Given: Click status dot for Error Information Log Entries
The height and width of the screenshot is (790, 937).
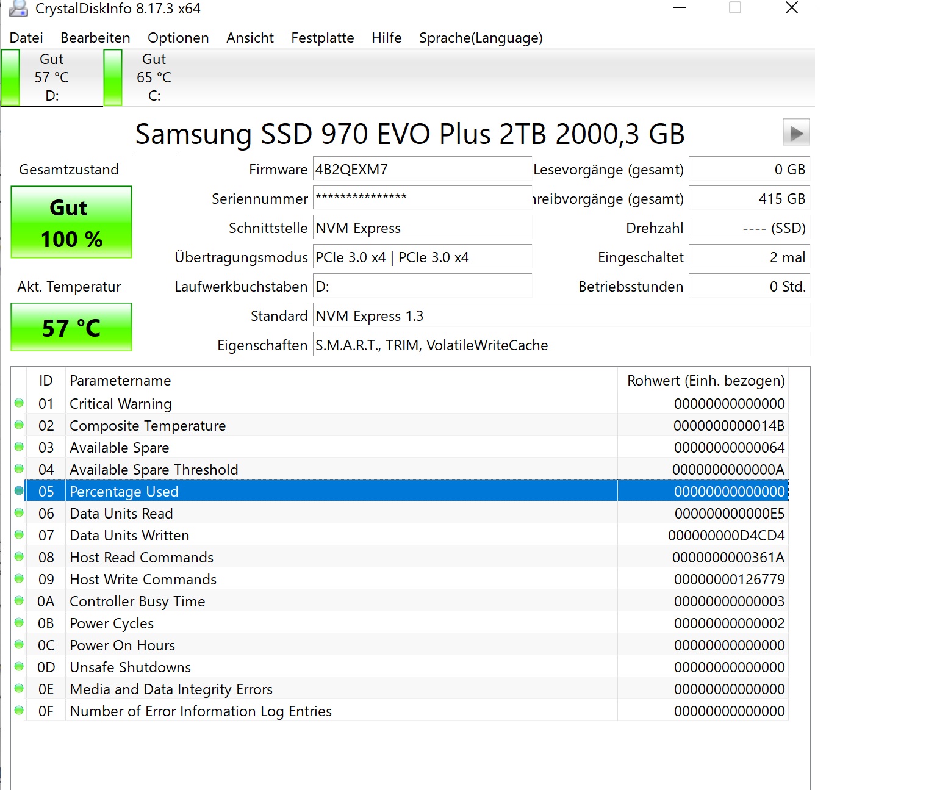Looking at the screenshot, I should [19, 711].
